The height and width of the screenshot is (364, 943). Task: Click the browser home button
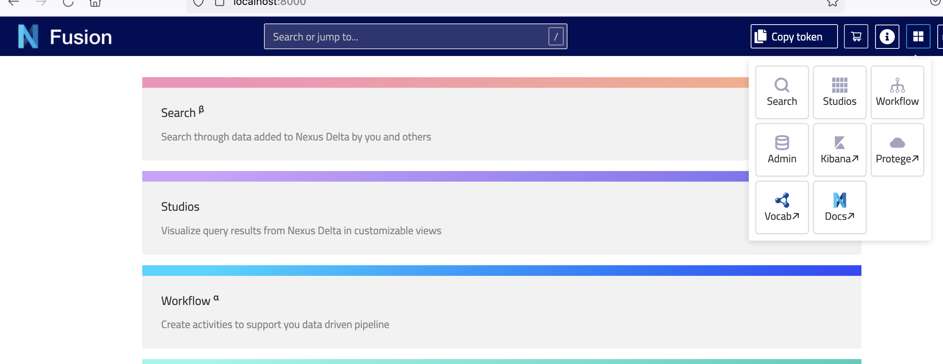[95, 3]
